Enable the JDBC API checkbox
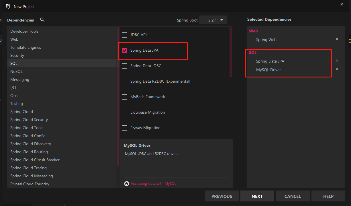Image resolution: width=351 pixels, height=206 pixels. click(124, 35)
